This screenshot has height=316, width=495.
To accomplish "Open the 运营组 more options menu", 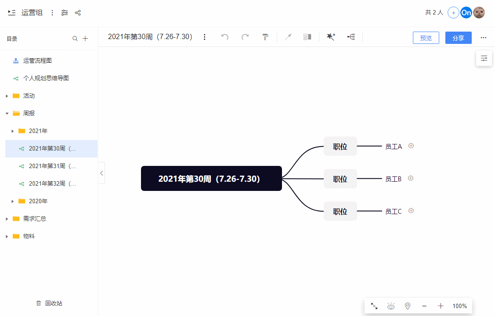I will pyautogui.click(x=52, y=13).
